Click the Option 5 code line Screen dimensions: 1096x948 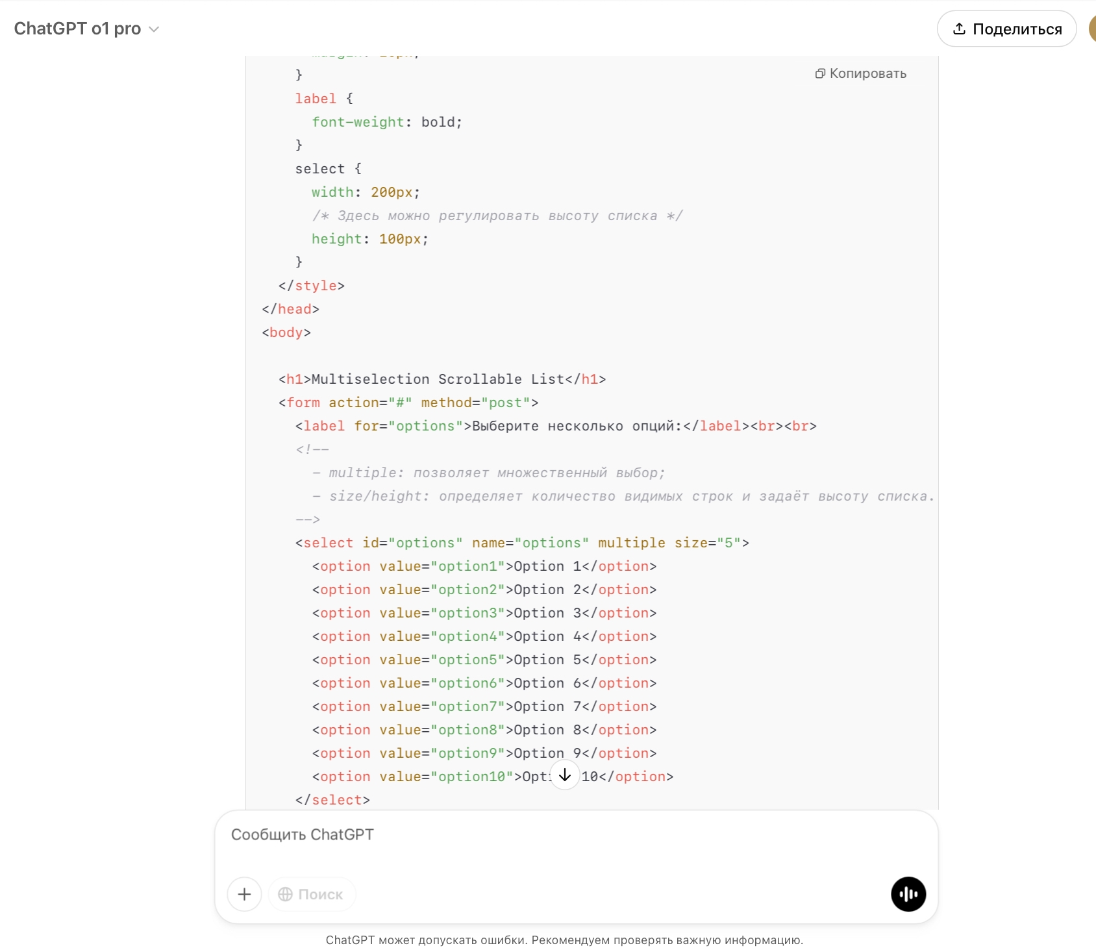coord(484,660)
